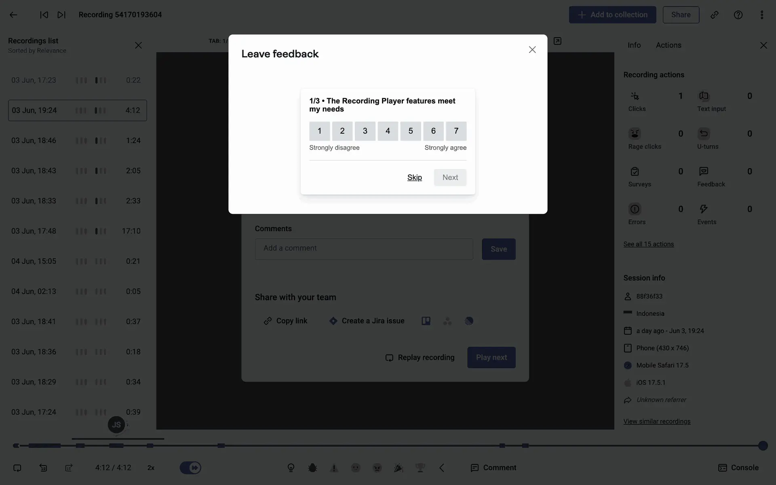The image size is (776, 485).
Task: Click the bug reaction icon
Action: click(312, 468)
